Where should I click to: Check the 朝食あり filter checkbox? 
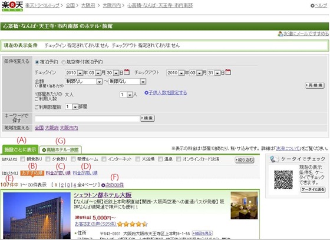23,159
